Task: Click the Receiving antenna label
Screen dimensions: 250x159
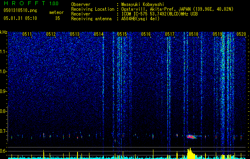Action: tap(91, 19)
